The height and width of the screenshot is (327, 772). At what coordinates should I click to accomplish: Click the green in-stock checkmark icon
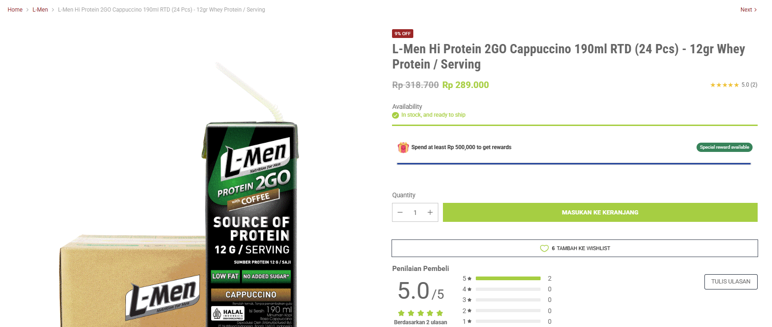point(395,115)
